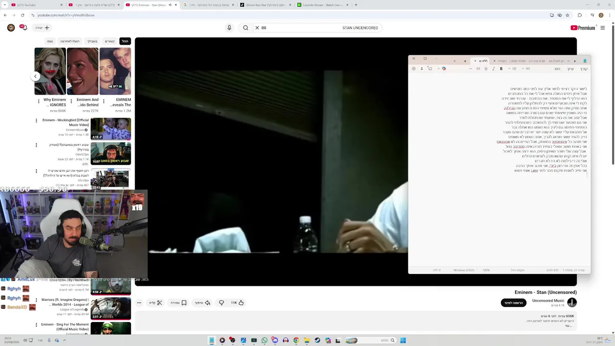Open Eminem - Sing For The Moment title
615x346 pixels.
[x=65, y=327]
